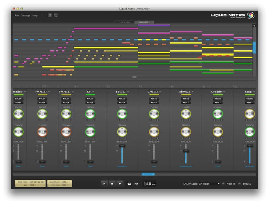Click the Gm(11) chord dial knob
269x204 pixels.
coord(154,114)
